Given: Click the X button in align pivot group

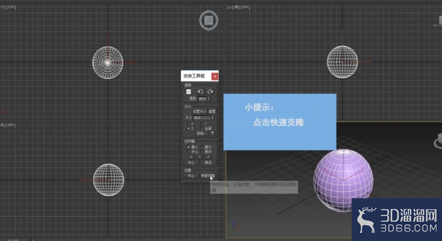Looking at the screenshot, I should [x=191, y=157].
